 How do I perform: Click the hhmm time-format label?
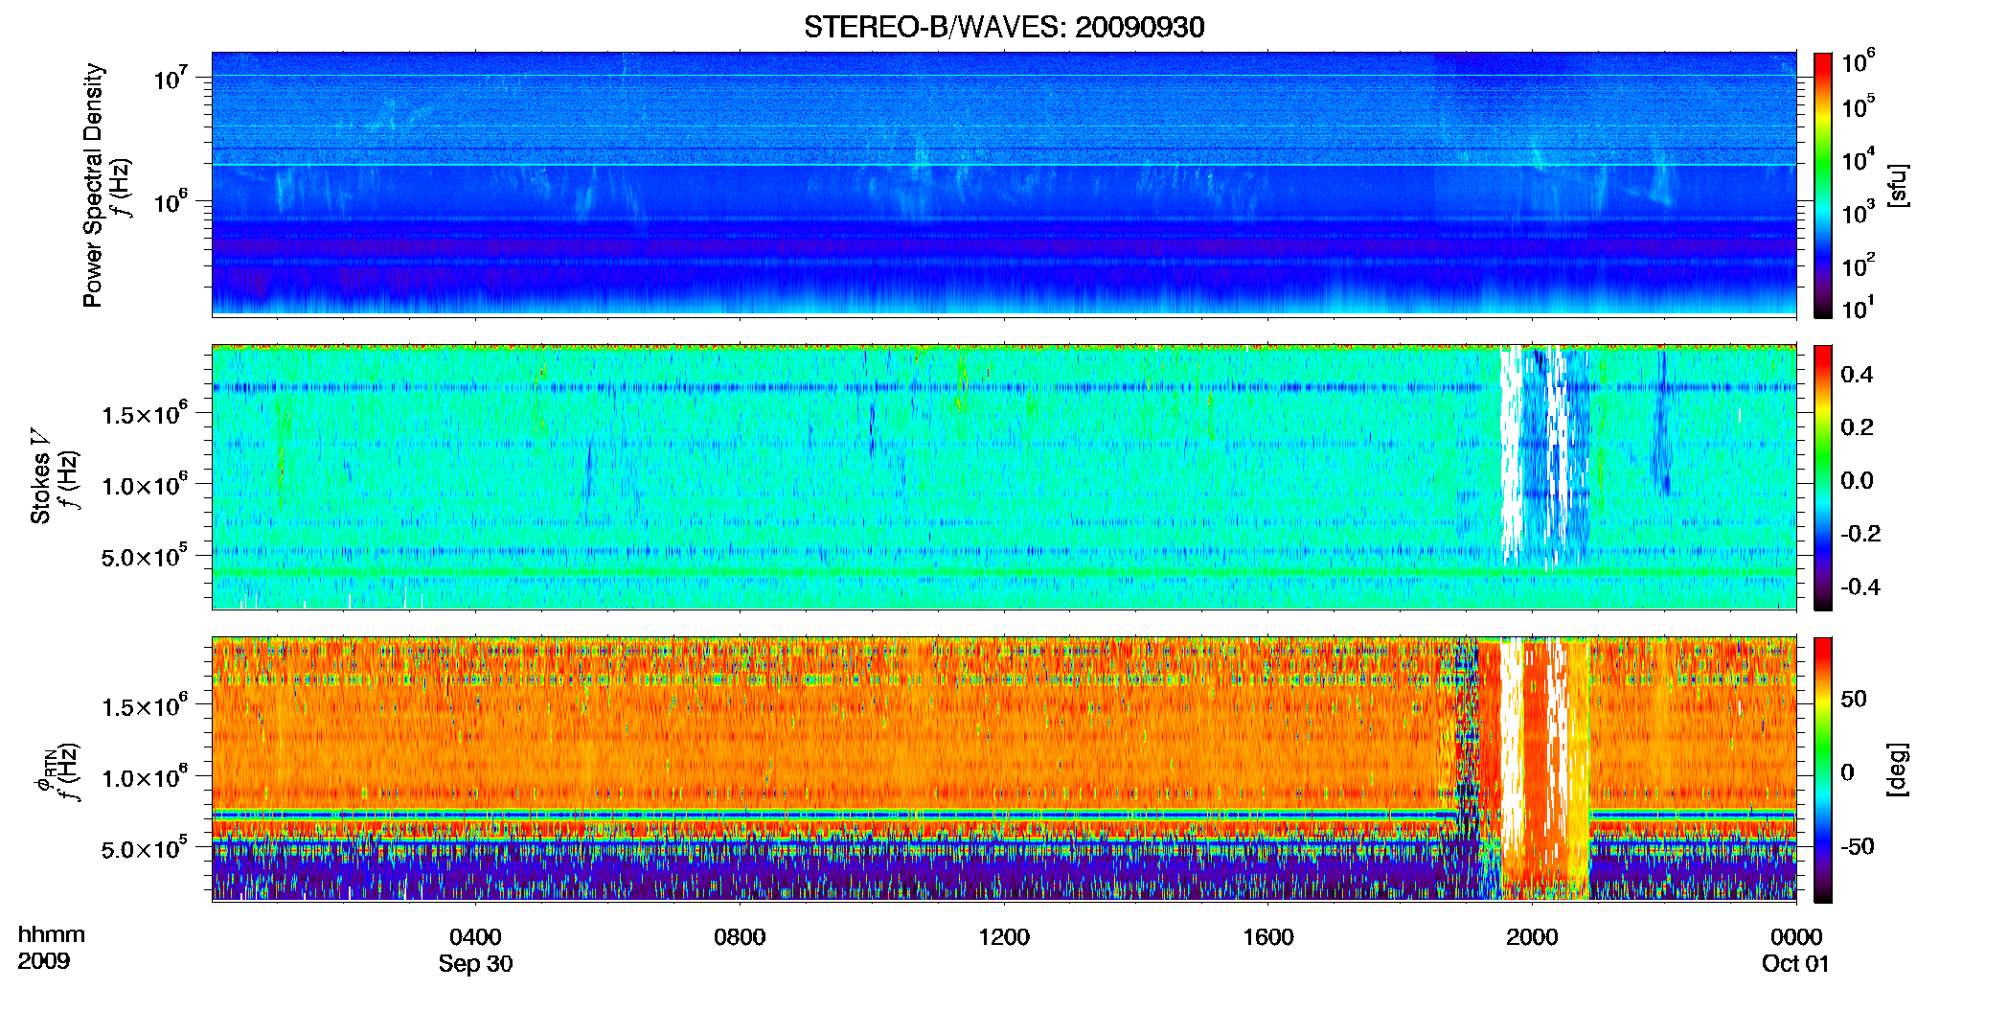coord(52,935)
